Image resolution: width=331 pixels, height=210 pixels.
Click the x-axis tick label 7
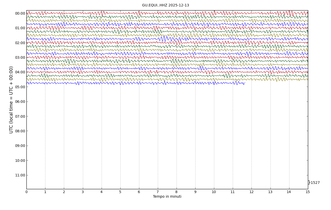tap(158, 192)
